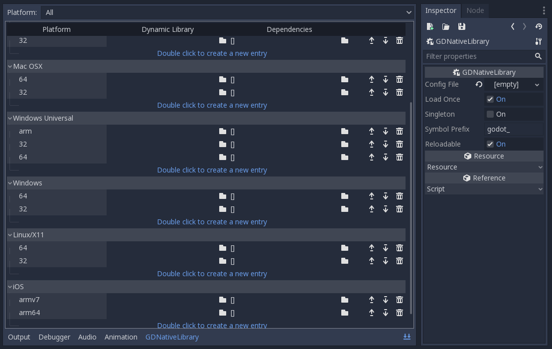Save the current GDNativeLibrary resource

(461, 26)
